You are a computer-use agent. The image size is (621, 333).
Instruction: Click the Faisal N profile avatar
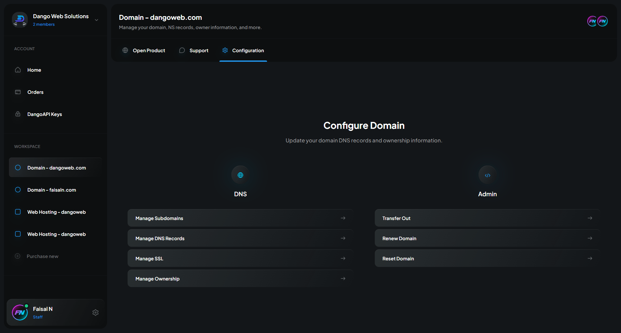(x=20, y=313)
